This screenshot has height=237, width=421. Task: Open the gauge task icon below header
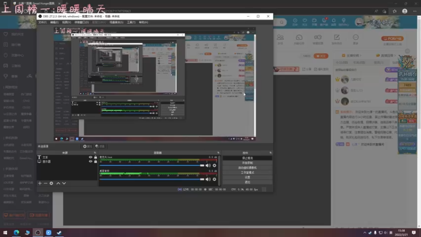(x=299, y=38)
